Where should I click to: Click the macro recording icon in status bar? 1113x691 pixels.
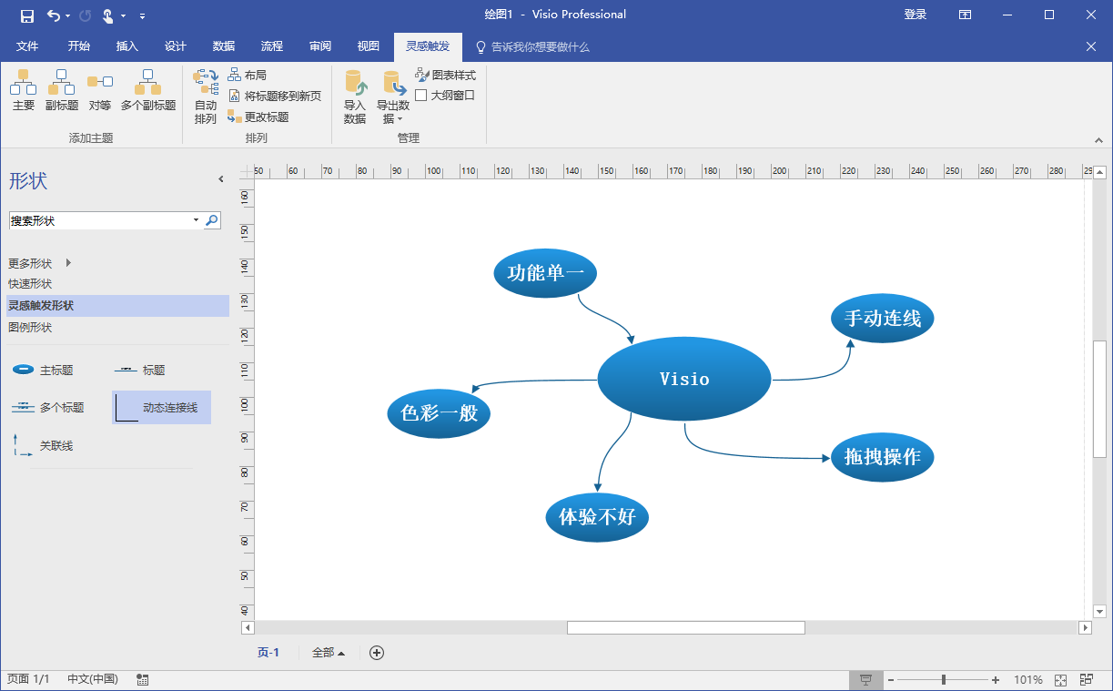click(x=143, y=680)
